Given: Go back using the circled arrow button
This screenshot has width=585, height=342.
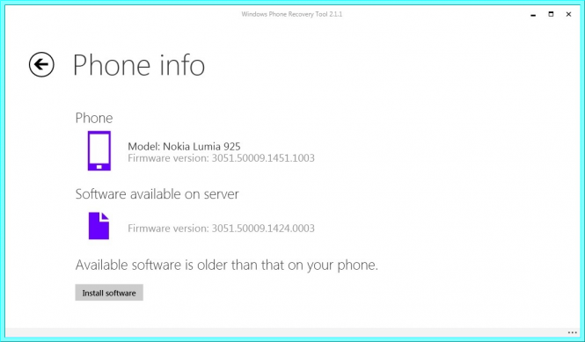Looking at the screenshot, I should [x=41, y=64].
